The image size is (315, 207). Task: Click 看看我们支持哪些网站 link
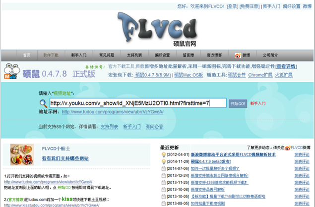tap(65, 158)
